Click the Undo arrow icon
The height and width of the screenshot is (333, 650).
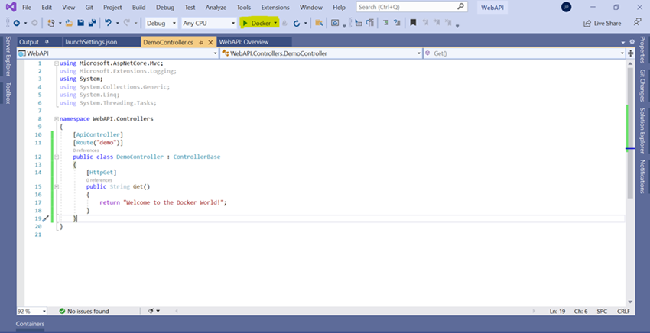[x=108, y=23]
